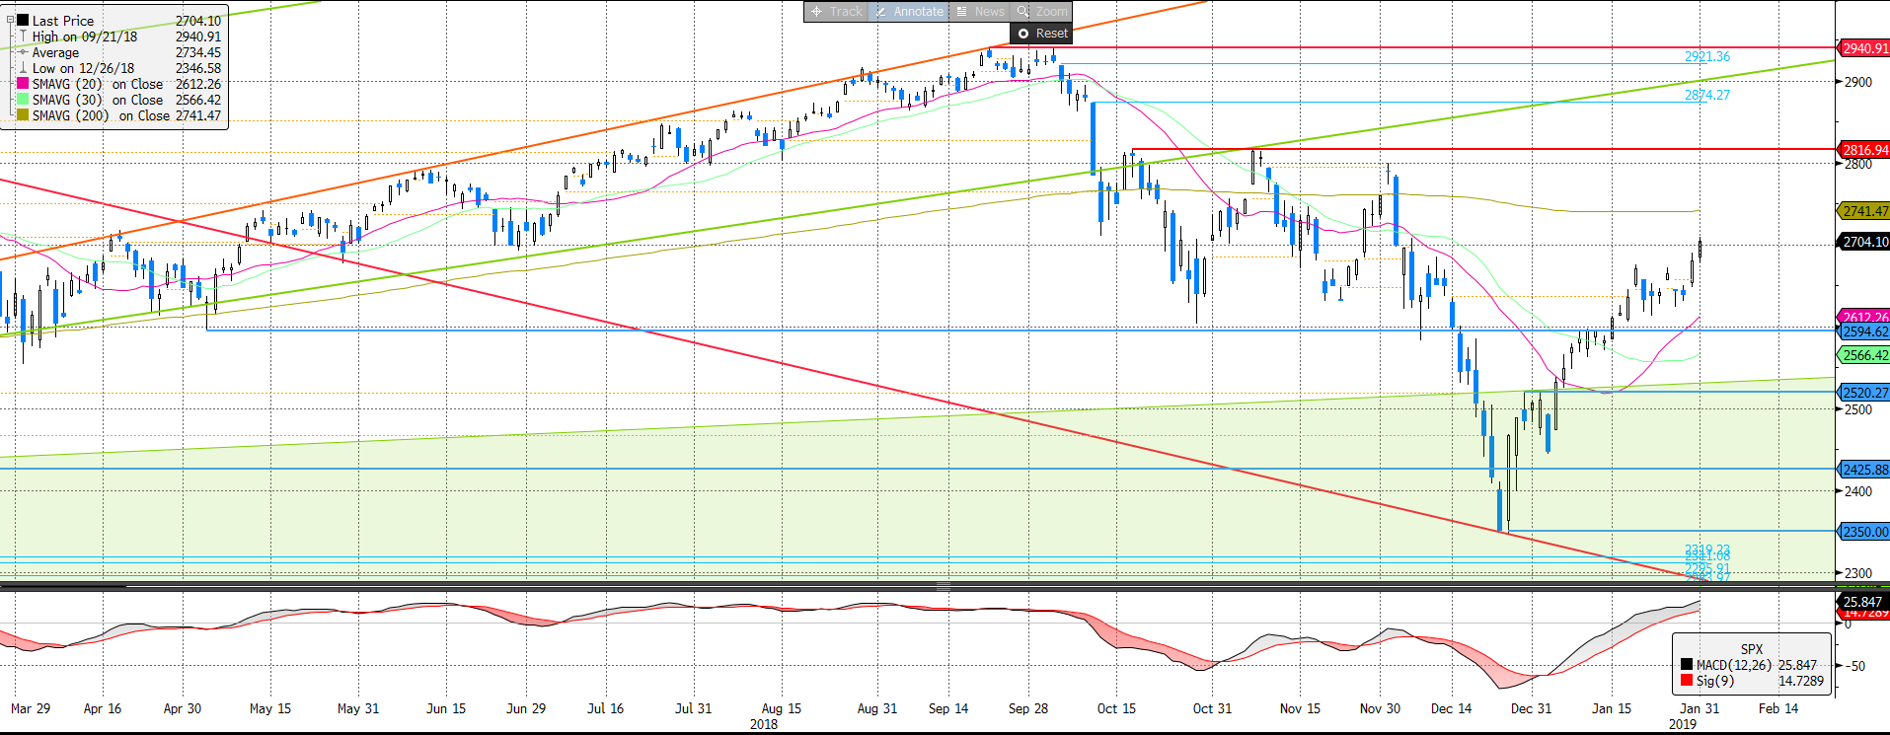The height and width of the screenshot is (735, 1890).
Task: Click the blue 2350.00 level tag
Action: click(1863, 531)
